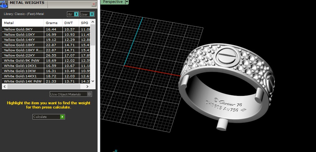Screen dimensions: 316x152
Task: Click the 12.29 DWT value
Action: click(70, 40)
